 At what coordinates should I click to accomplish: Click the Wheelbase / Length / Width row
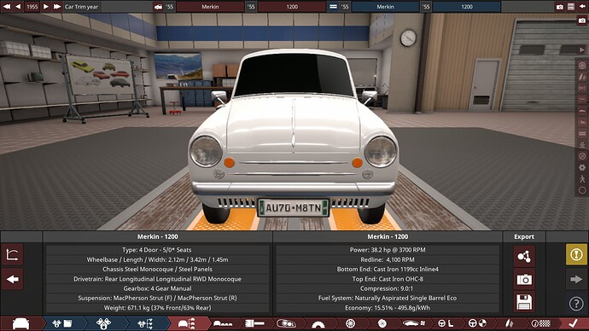pyautogui.click(x=157, y=259)
